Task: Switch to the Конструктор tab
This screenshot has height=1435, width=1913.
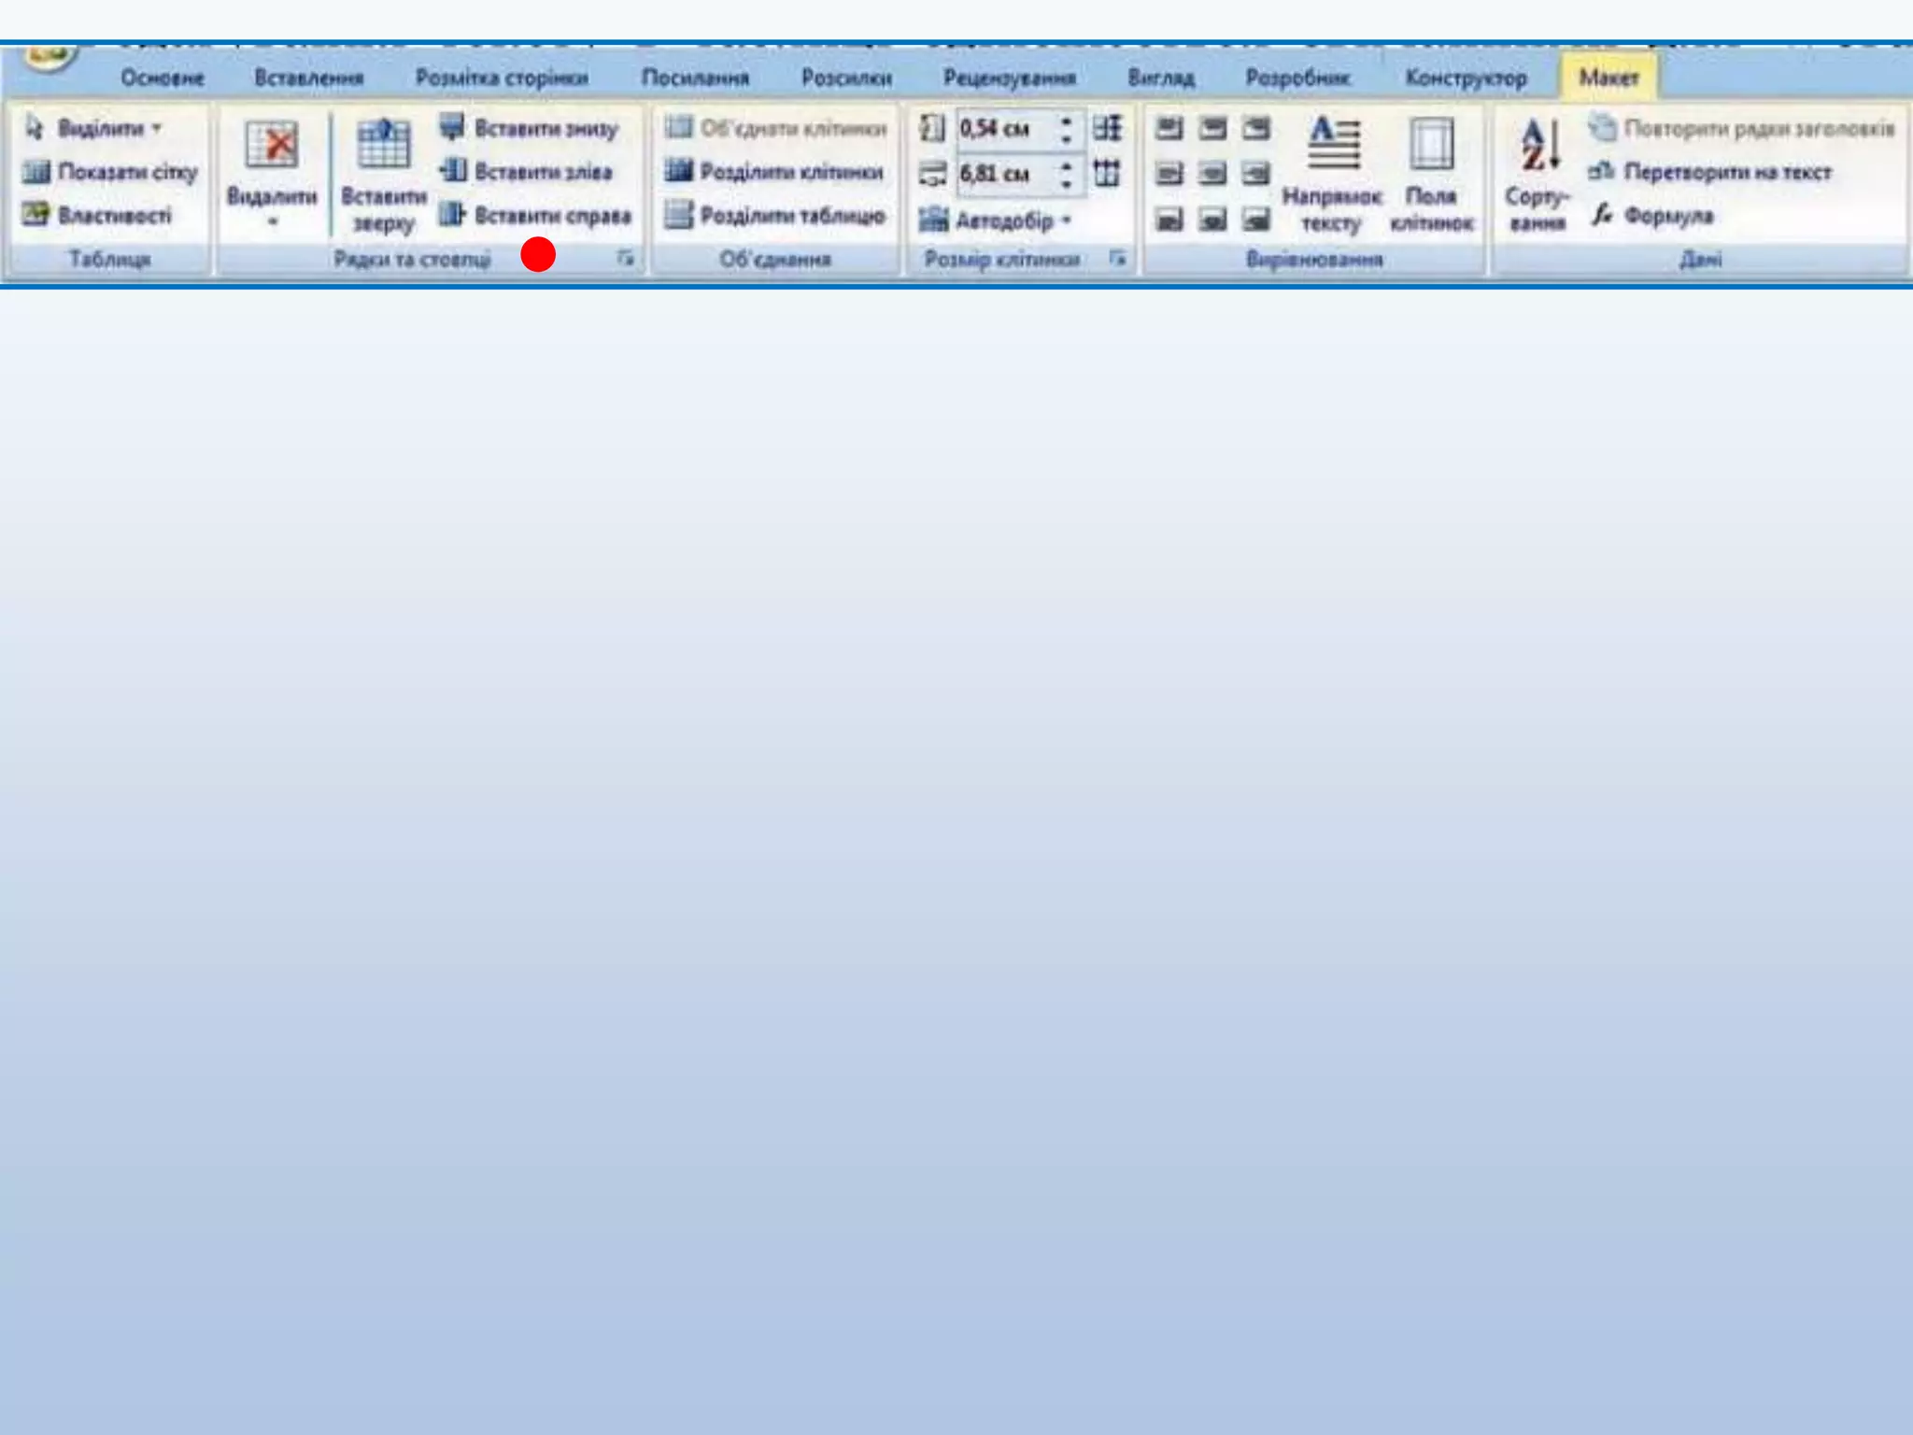Action: (1466, 78)
